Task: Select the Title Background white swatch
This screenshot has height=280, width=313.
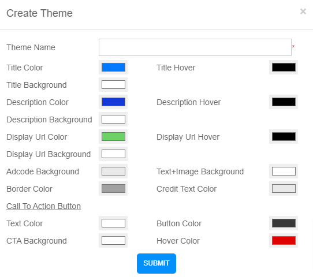Action: (113, 85)
